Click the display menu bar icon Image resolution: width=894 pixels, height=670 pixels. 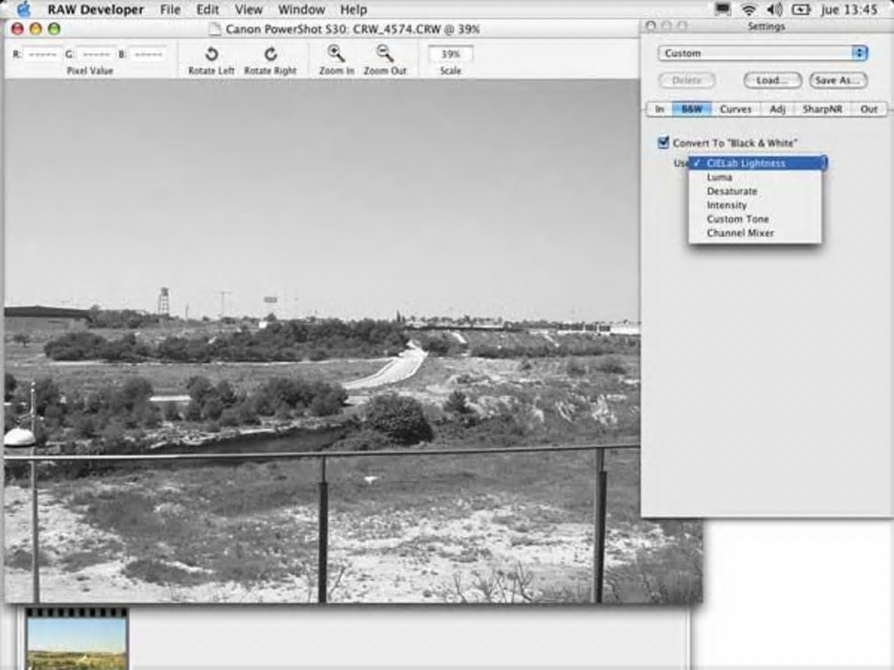723,9
